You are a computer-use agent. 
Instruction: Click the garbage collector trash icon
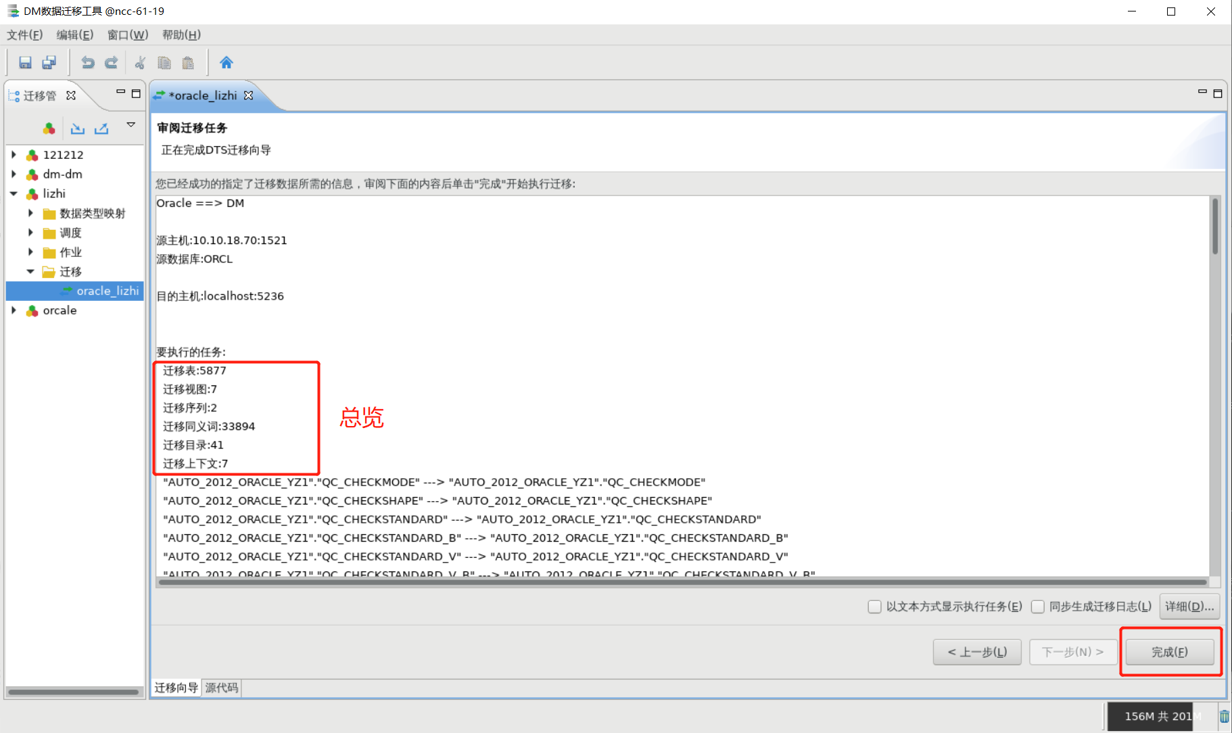pos(1224,716)
